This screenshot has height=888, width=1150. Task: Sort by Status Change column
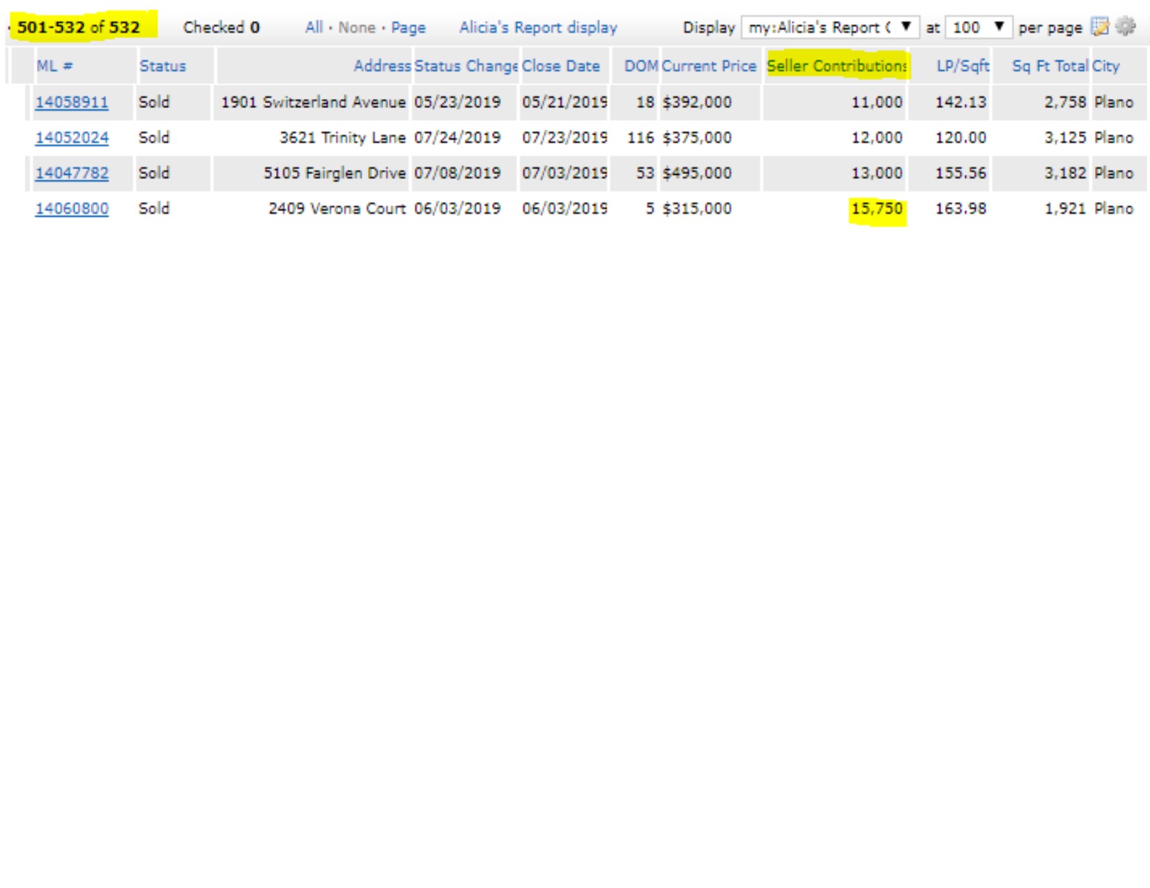[x=466, y=66]
